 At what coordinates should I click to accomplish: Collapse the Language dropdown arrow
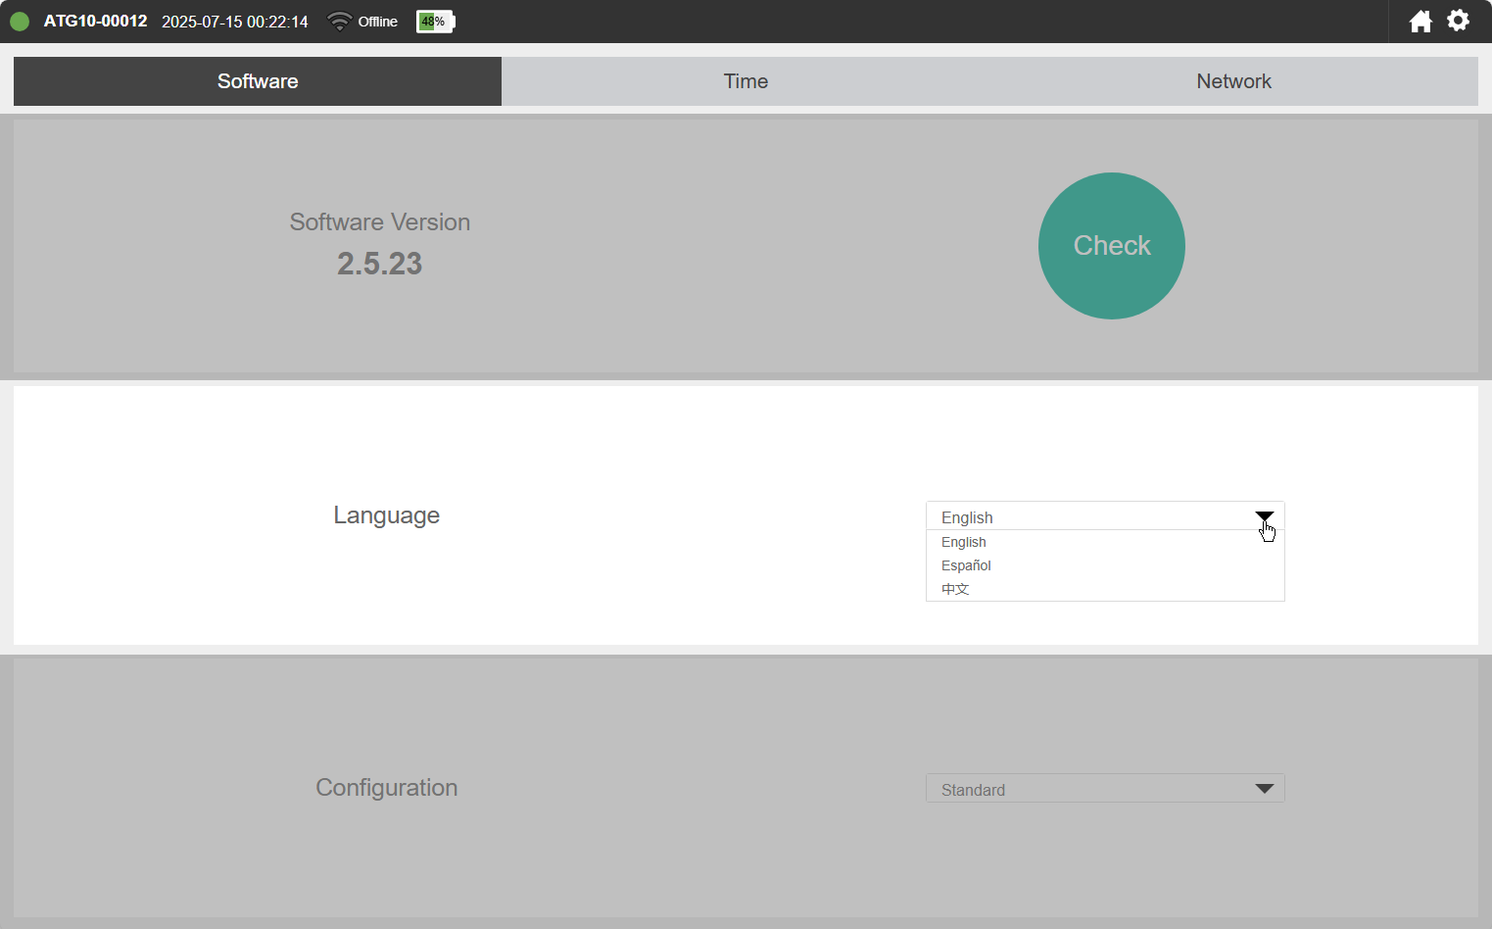[x=1264, y=516]
